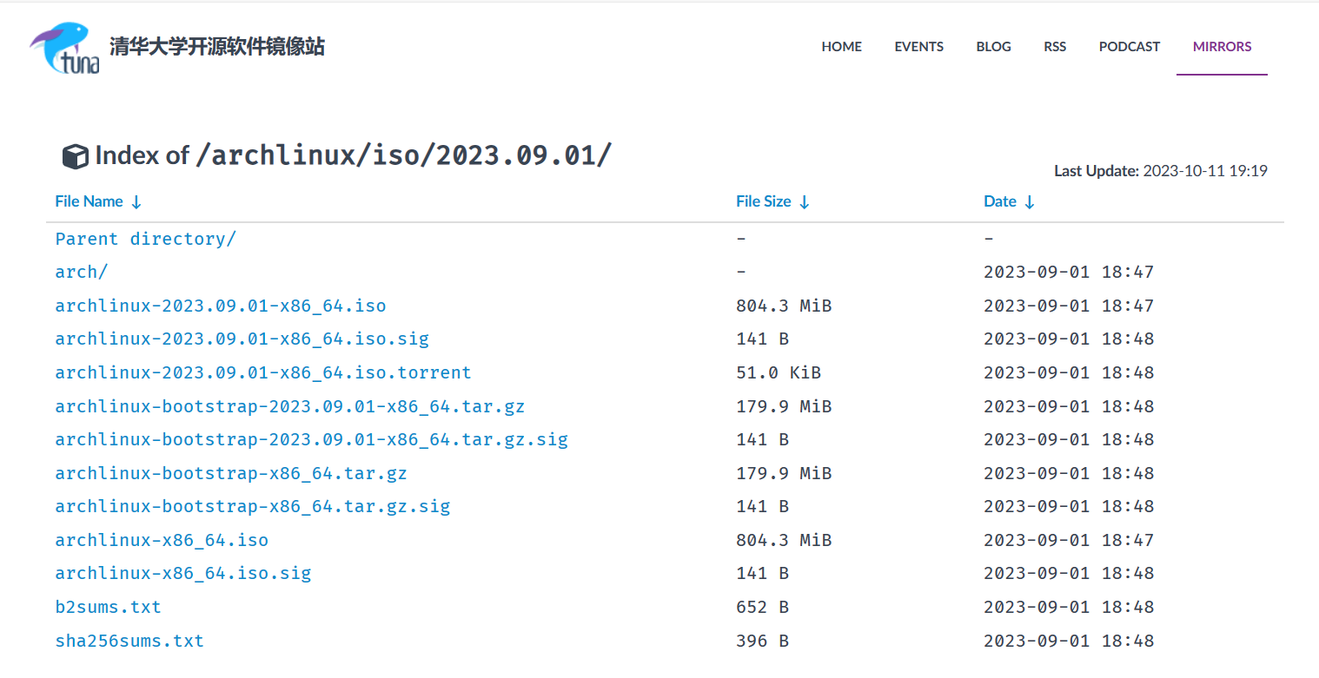Image resolution: width=1319 pixels, height=678 pixels.
Task: Download archlinux-x86_64.iso.sig
Action: (x=183, y=573)
